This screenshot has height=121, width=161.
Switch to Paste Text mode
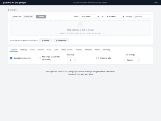tap(29, 16)
